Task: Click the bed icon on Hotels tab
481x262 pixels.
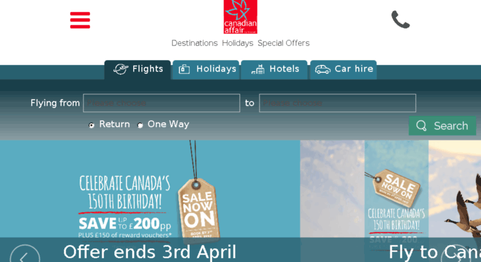Action: 258,69
